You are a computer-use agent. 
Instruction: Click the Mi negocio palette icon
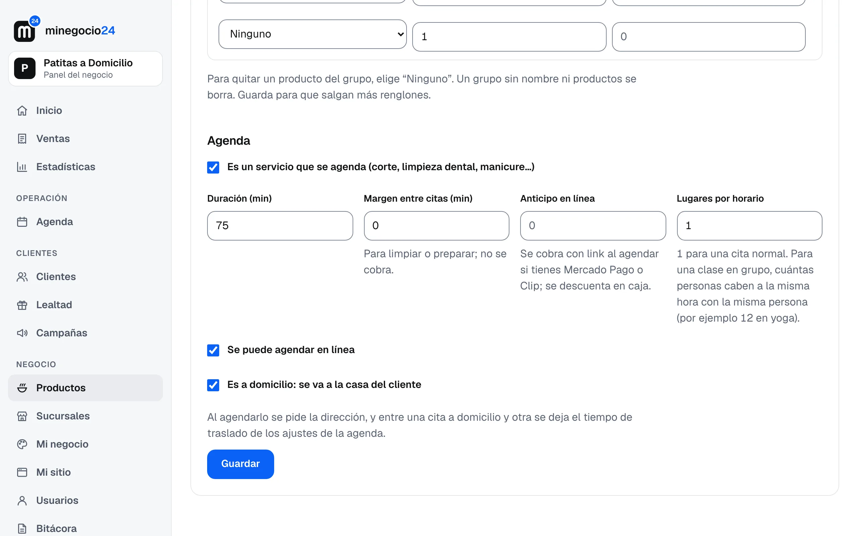click(22, 444)
